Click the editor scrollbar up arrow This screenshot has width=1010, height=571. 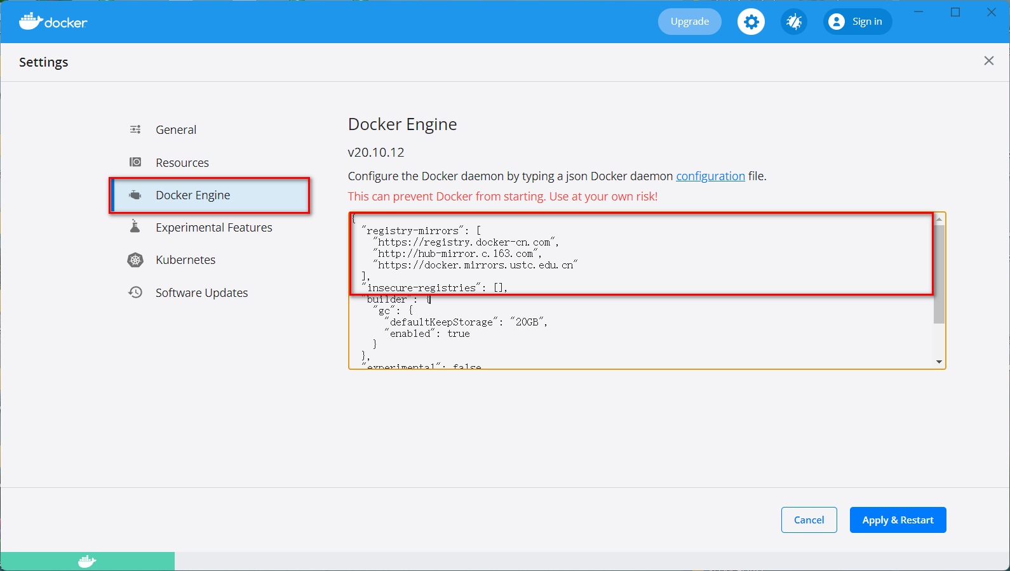(x=939, y=219)
